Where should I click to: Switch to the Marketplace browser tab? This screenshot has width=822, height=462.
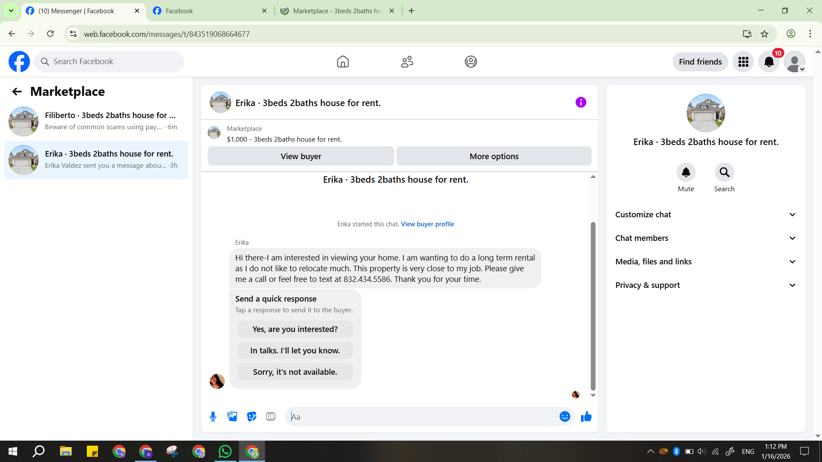click(337, 11)
